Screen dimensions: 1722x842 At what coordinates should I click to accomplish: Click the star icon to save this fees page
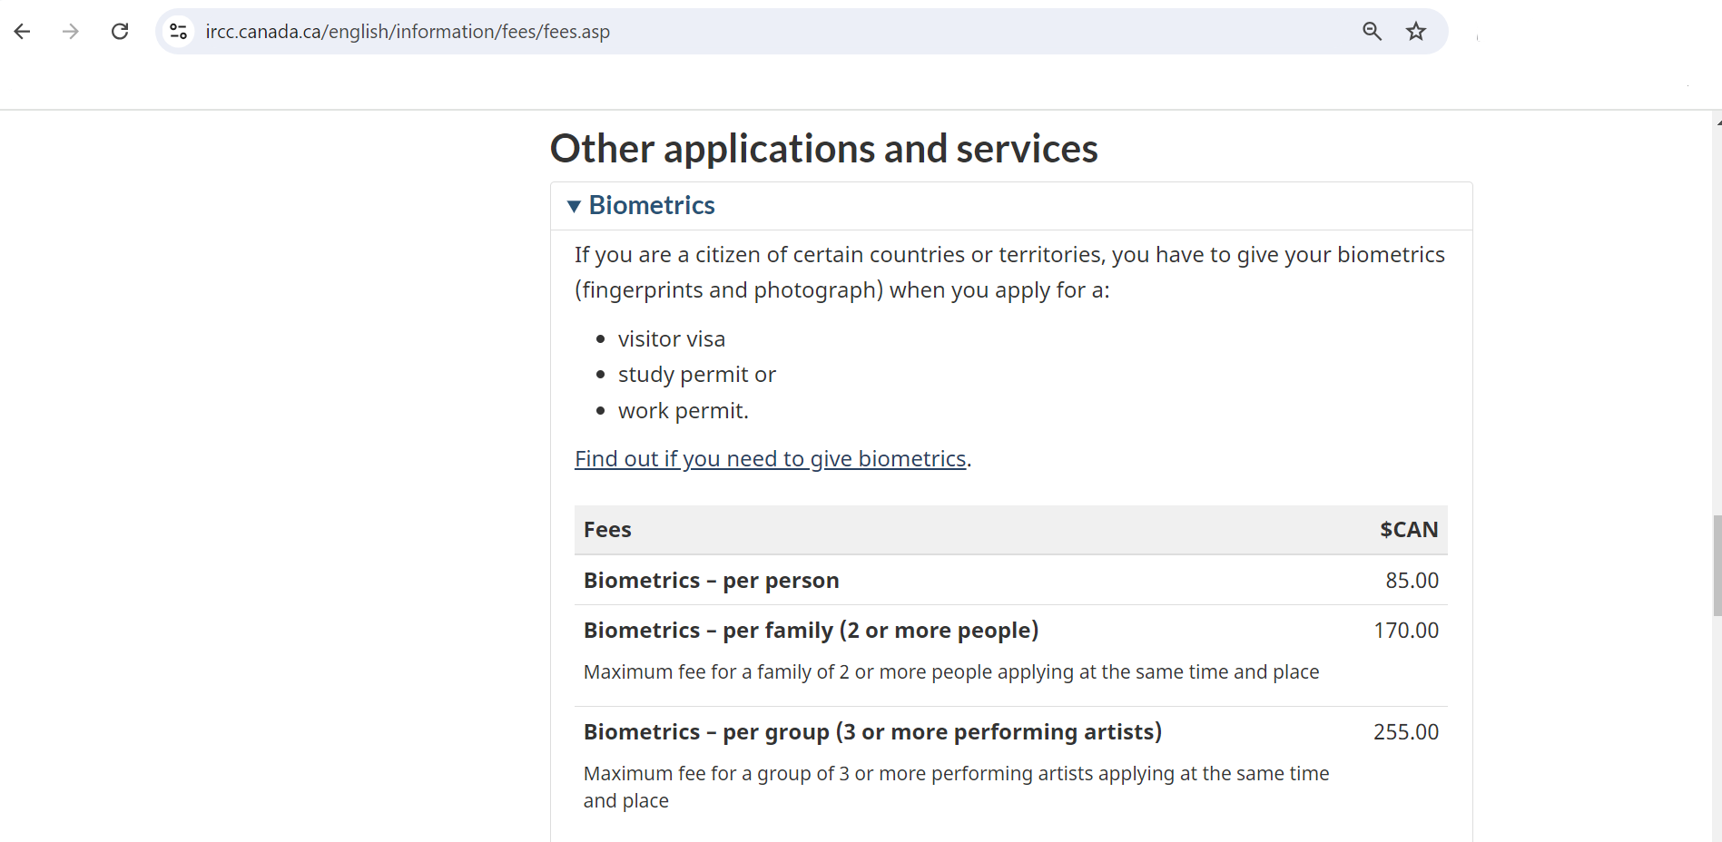(x=1416, y=31)
